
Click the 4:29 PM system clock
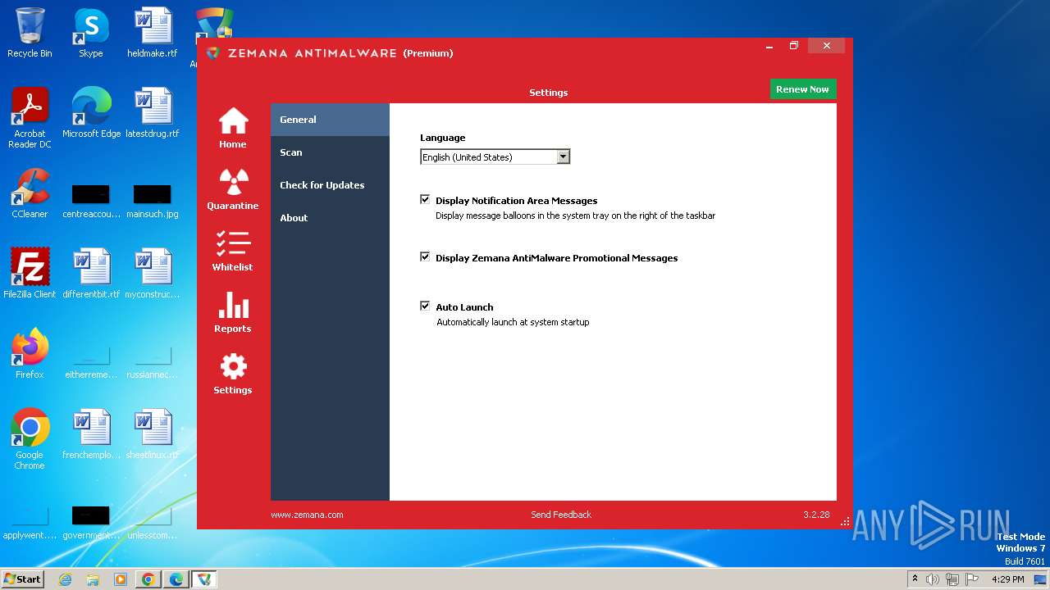point(1008,579)
